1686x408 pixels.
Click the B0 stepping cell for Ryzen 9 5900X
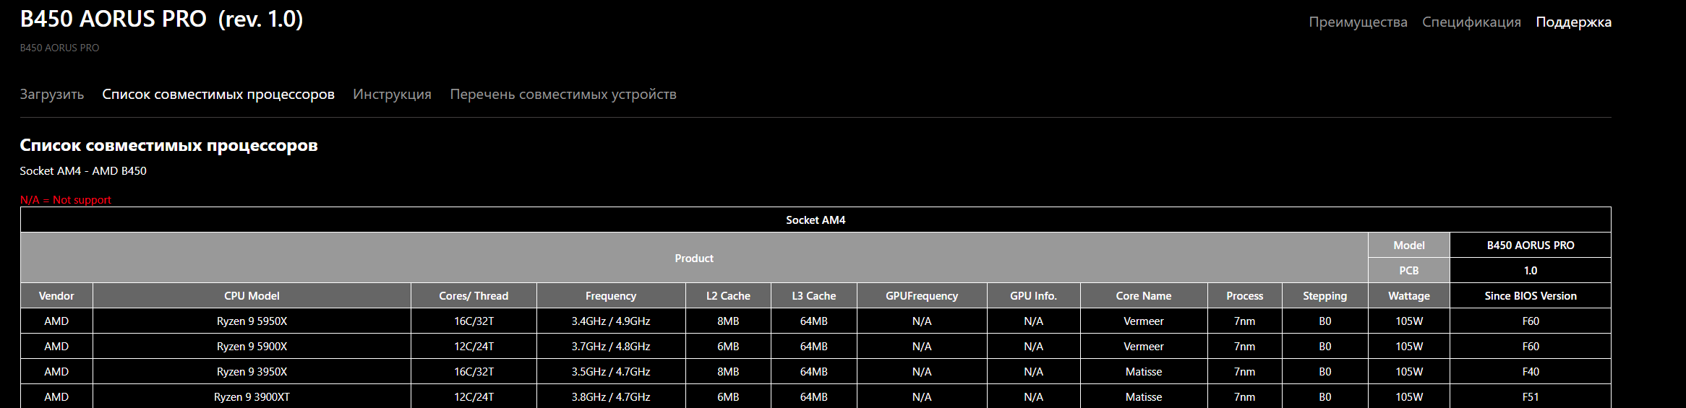tap(1325, 347)
